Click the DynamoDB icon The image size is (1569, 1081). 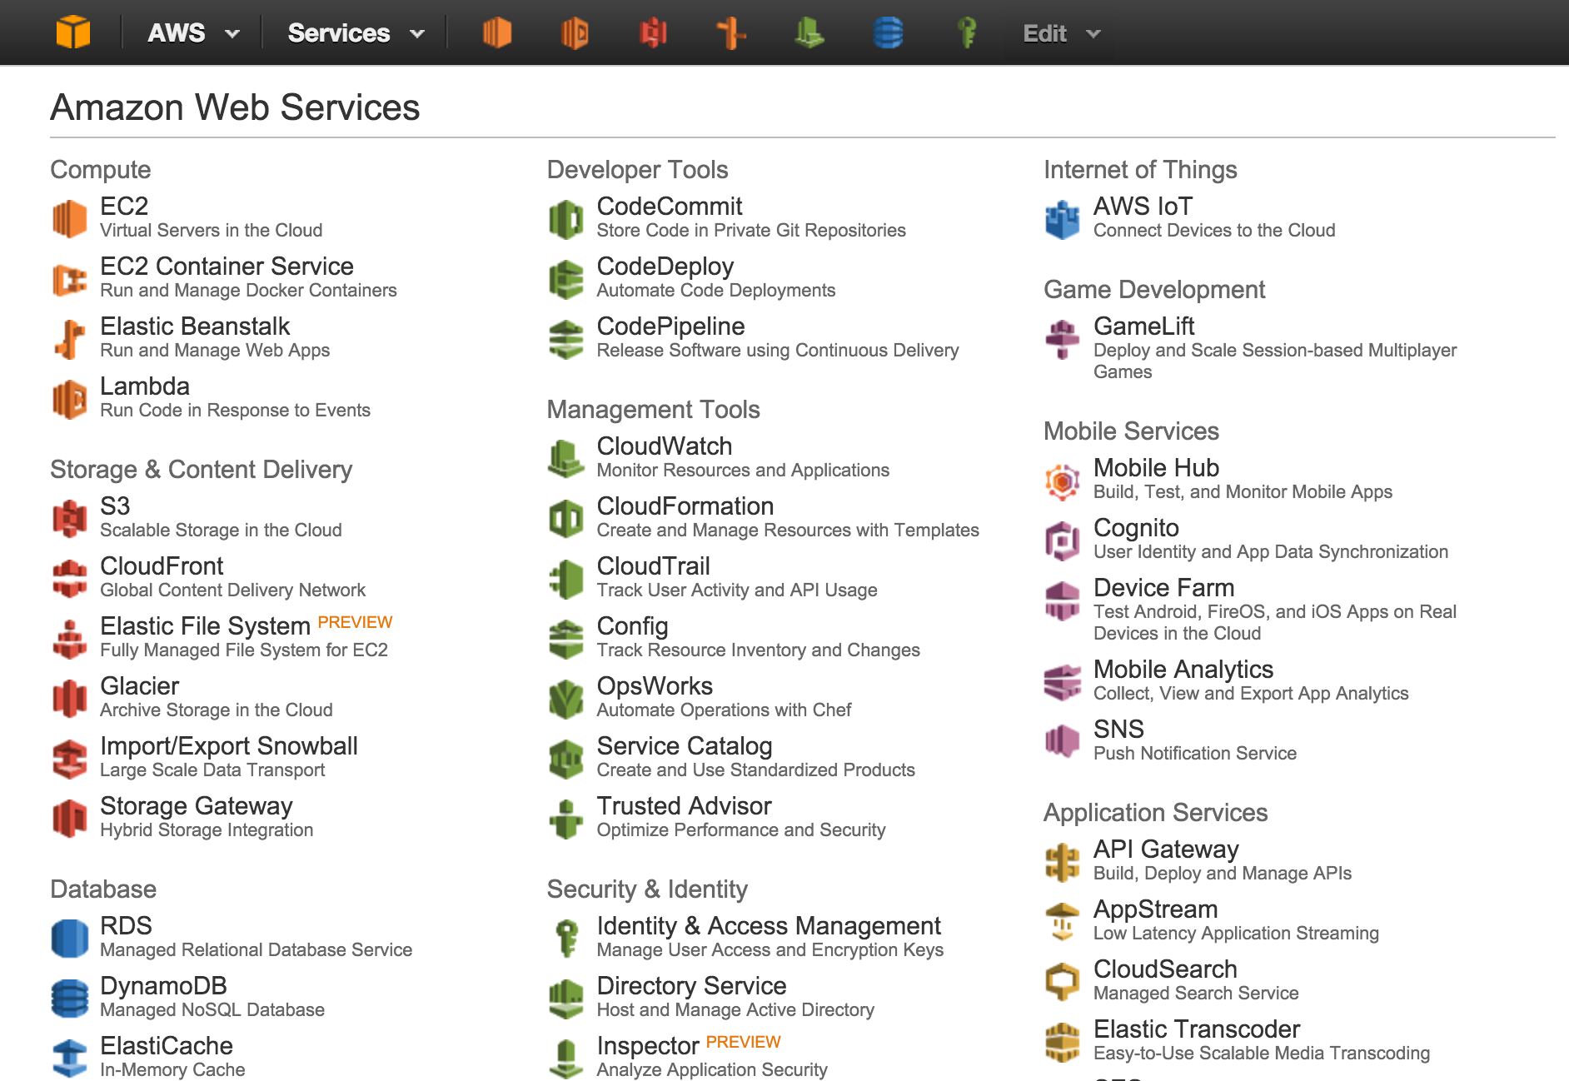(x=69, y=998)
